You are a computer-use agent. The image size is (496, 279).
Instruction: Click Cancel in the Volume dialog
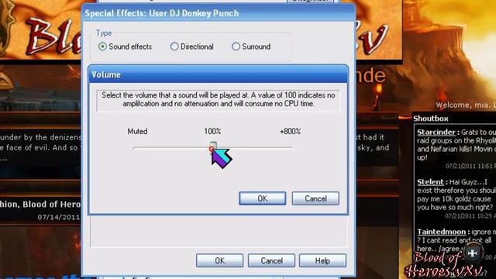tap(315, 198)
